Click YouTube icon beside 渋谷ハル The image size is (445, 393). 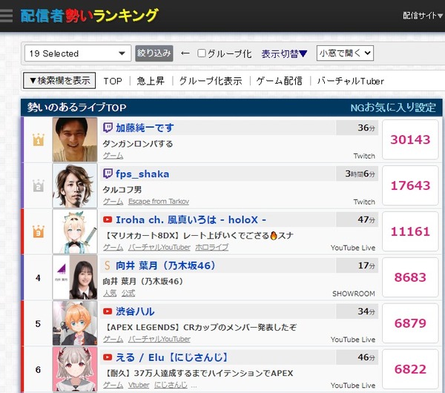[108, 311]
